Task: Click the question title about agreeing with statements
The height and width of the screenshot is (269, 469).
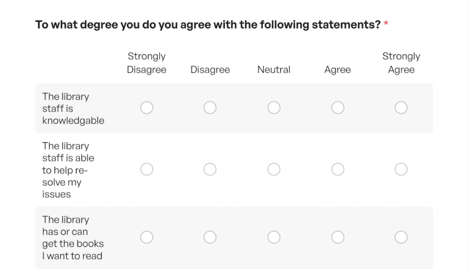Action: point(207,25)
